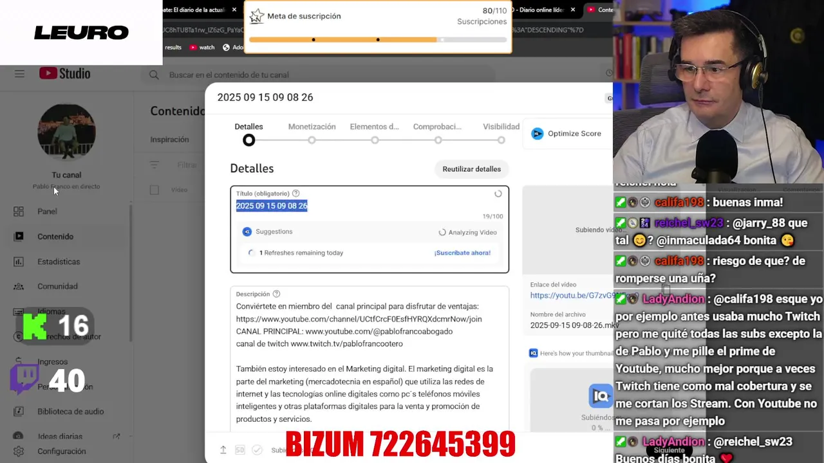Screen dimensions: 824x463
Task: Click the Filtrar field
Action: click(187, 165)
